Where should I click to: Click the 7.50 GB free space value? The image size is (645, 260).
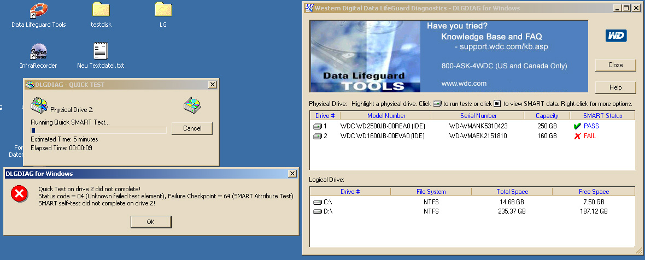point(594,202)
